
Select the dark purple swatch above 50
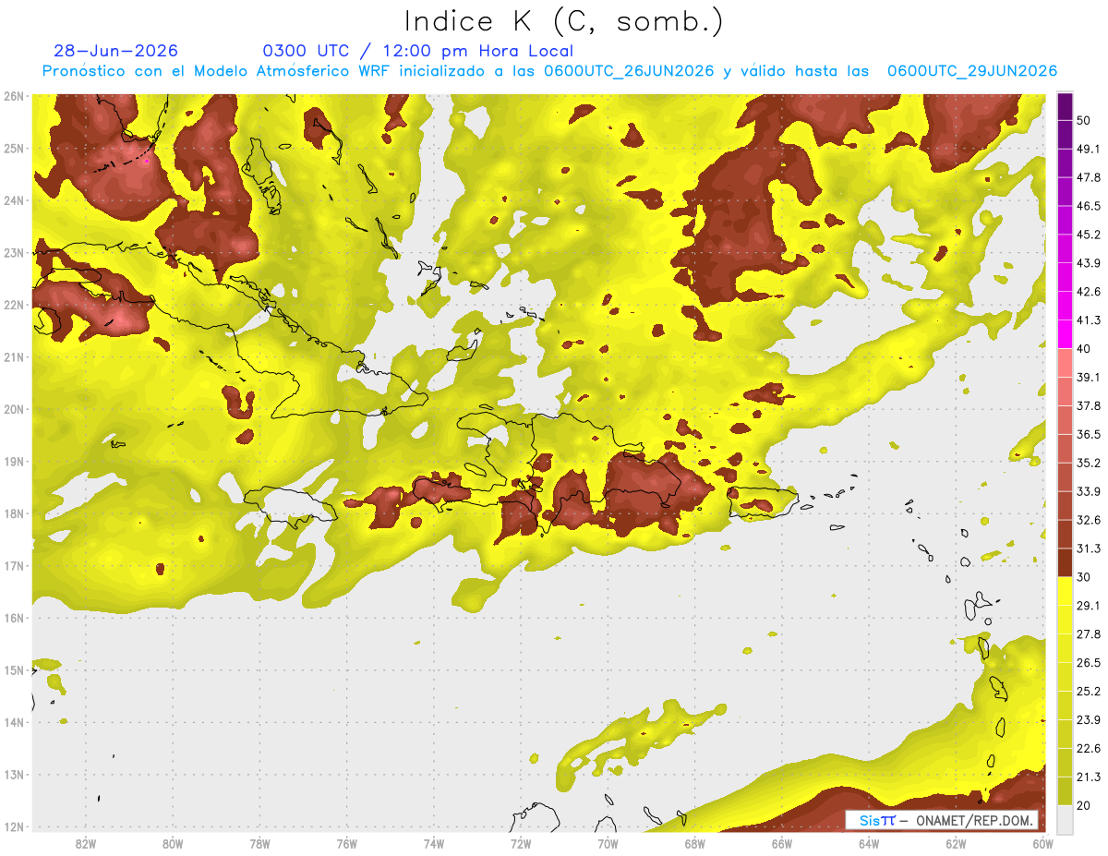1065,106
